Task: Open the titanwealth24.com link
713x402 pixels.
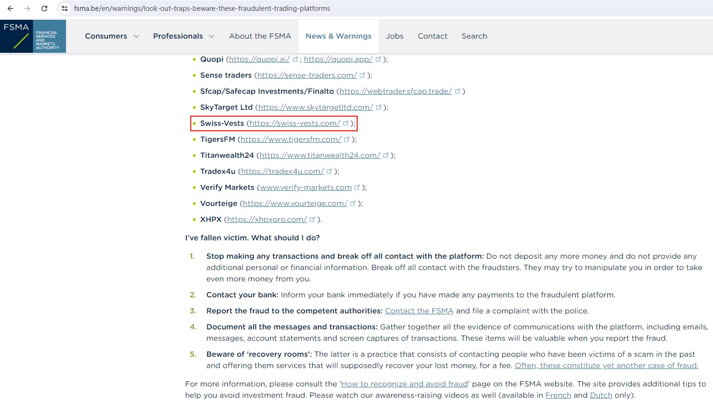Action: pos(320,156)
